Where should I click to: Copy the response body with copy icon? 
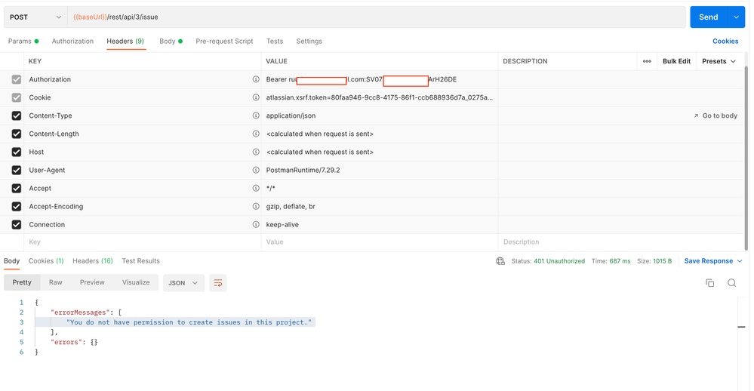709,283
